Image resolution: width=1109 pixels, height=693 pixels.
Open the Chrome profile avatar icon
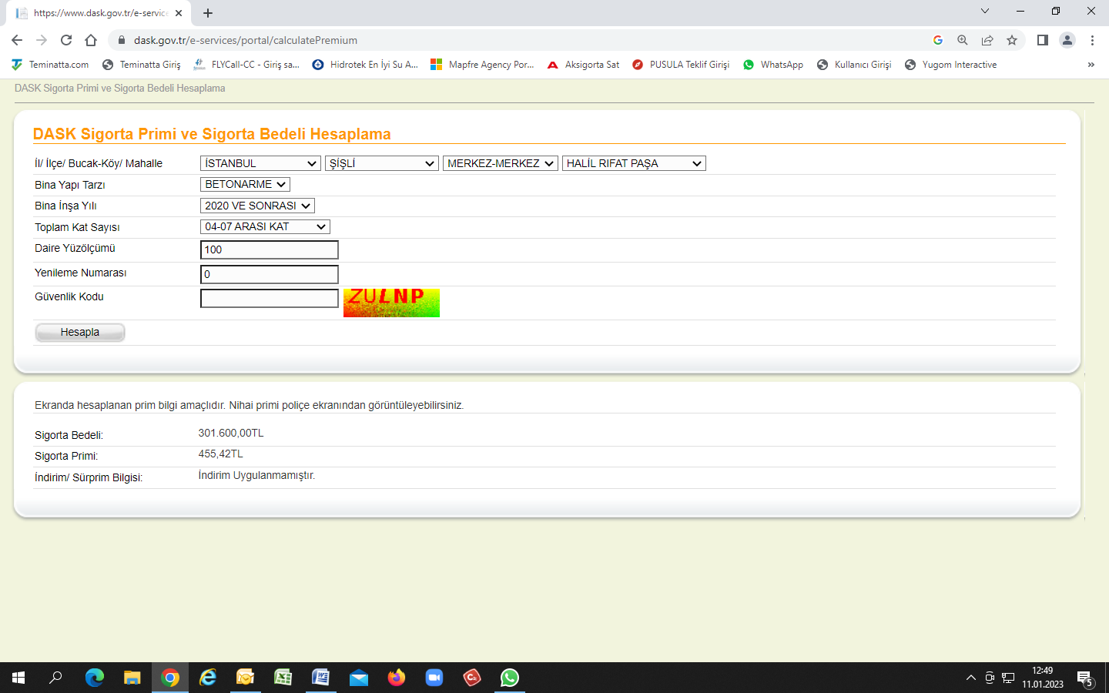(1067, 40)
